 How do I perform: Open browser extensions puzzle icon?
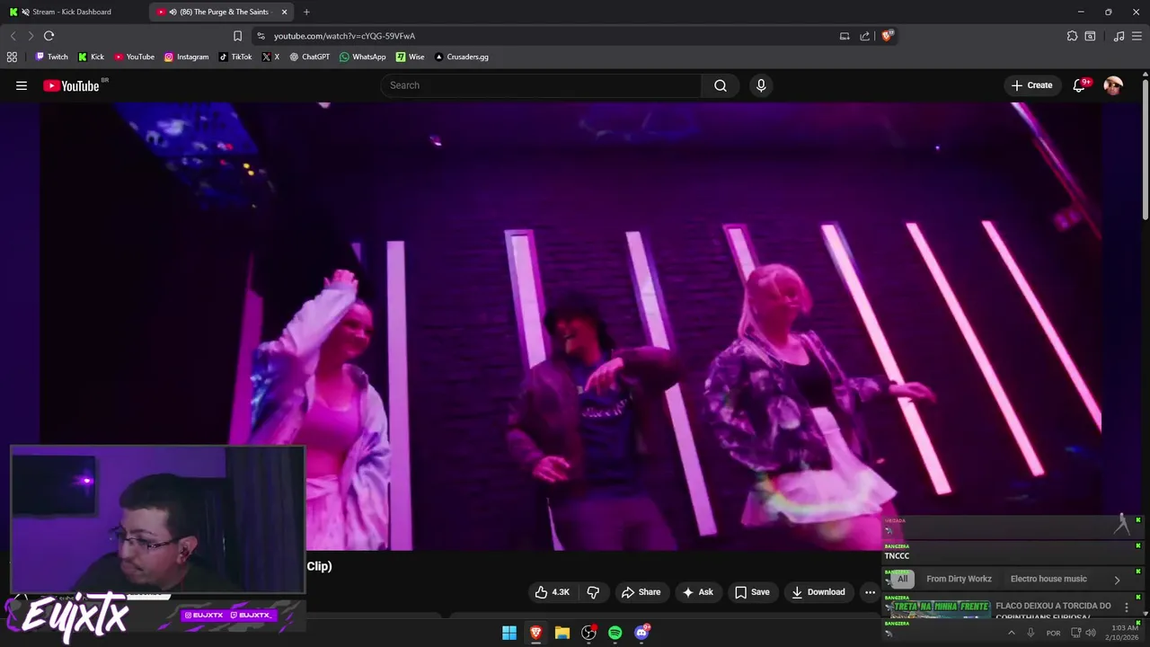[x=1072, y=36]
